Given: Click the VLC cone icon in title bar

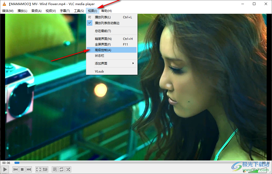Looking at the screenshot, I should (4, 4).
